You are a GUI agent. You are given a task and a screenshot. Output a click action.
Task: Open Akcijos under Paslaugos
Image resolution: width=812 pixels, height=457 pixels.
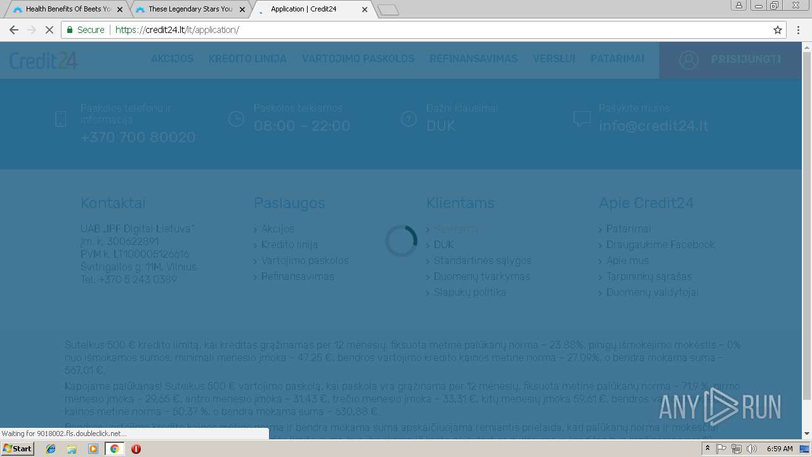tap(277, 229)
